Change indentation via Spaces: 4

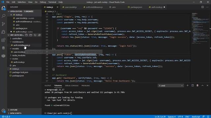pos(171,117)
